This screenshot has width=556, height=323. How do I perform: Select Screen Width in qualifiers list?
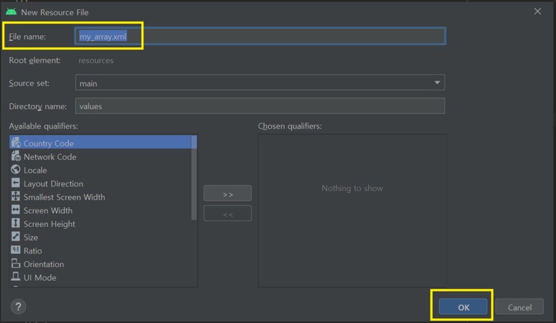(x=48, y=211)
